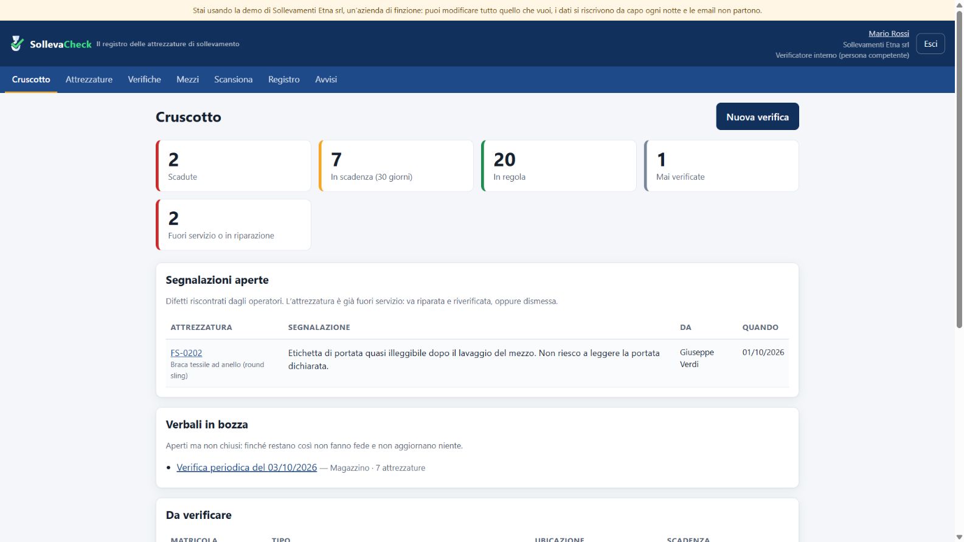
Task: Select the Scansiona tab
Action: click(233, 80)
